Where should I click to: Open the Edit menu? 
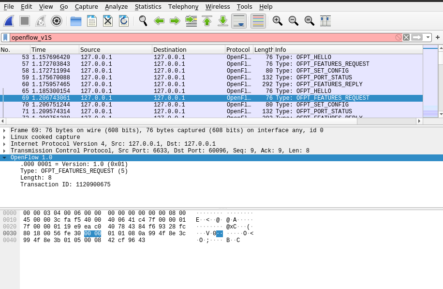(x=26, y=6)
